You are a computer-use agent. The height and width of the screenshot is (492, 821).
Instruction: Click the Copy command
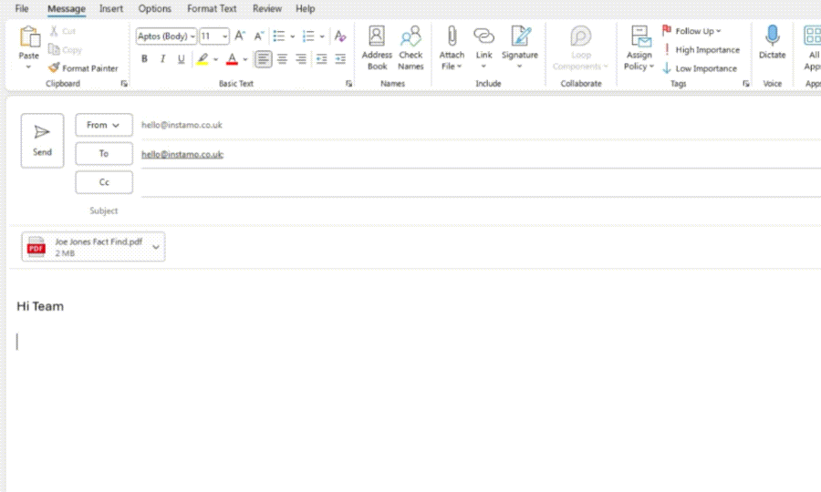click(x=65, y=50)
